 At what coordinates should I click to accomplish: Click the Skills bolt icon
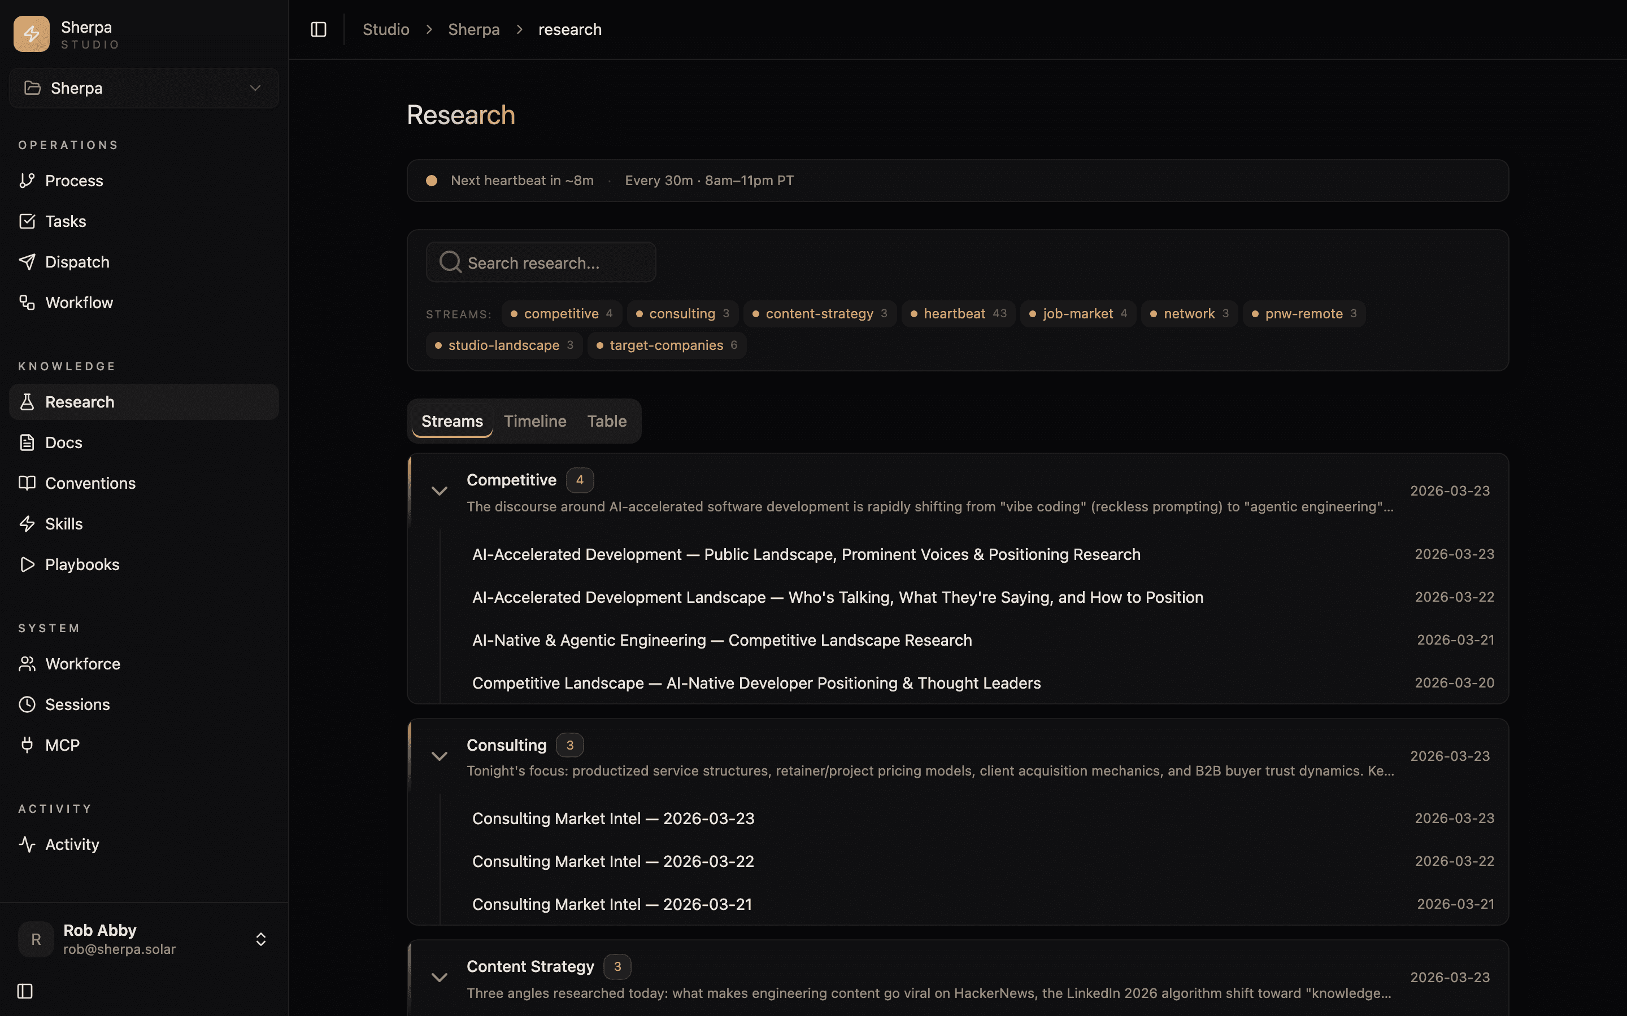(27, 523)
